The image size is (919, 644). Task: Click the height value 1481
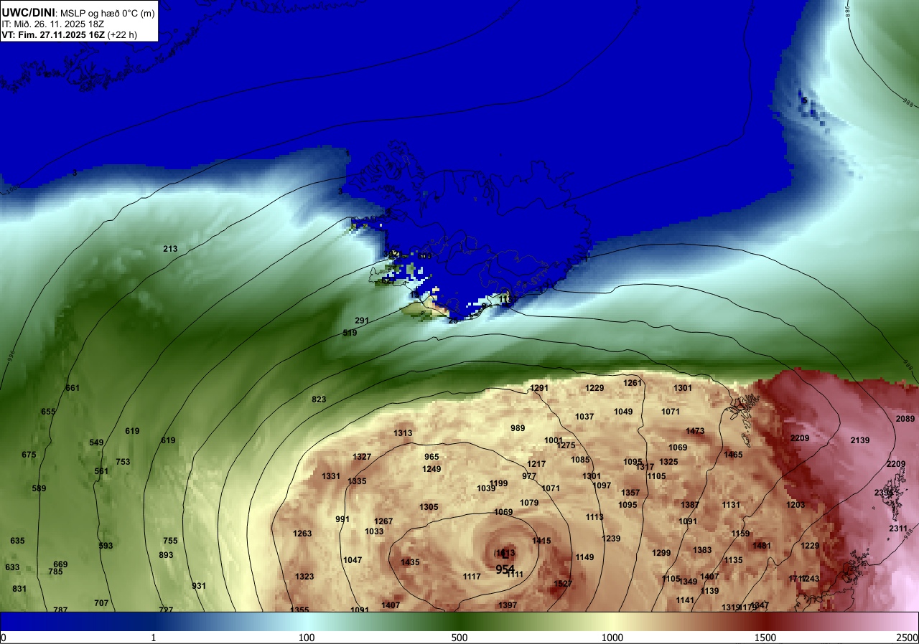click(762, 546)
